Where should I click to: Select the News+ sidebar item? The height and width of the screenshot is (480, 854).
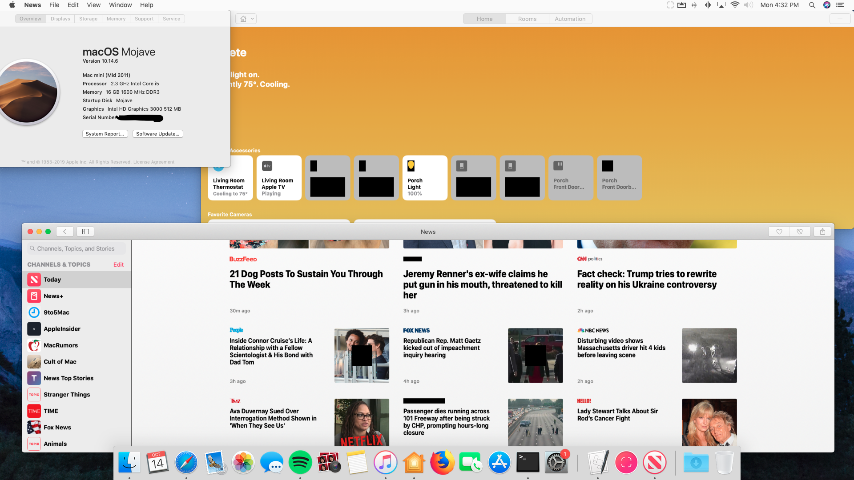[53, 296]
